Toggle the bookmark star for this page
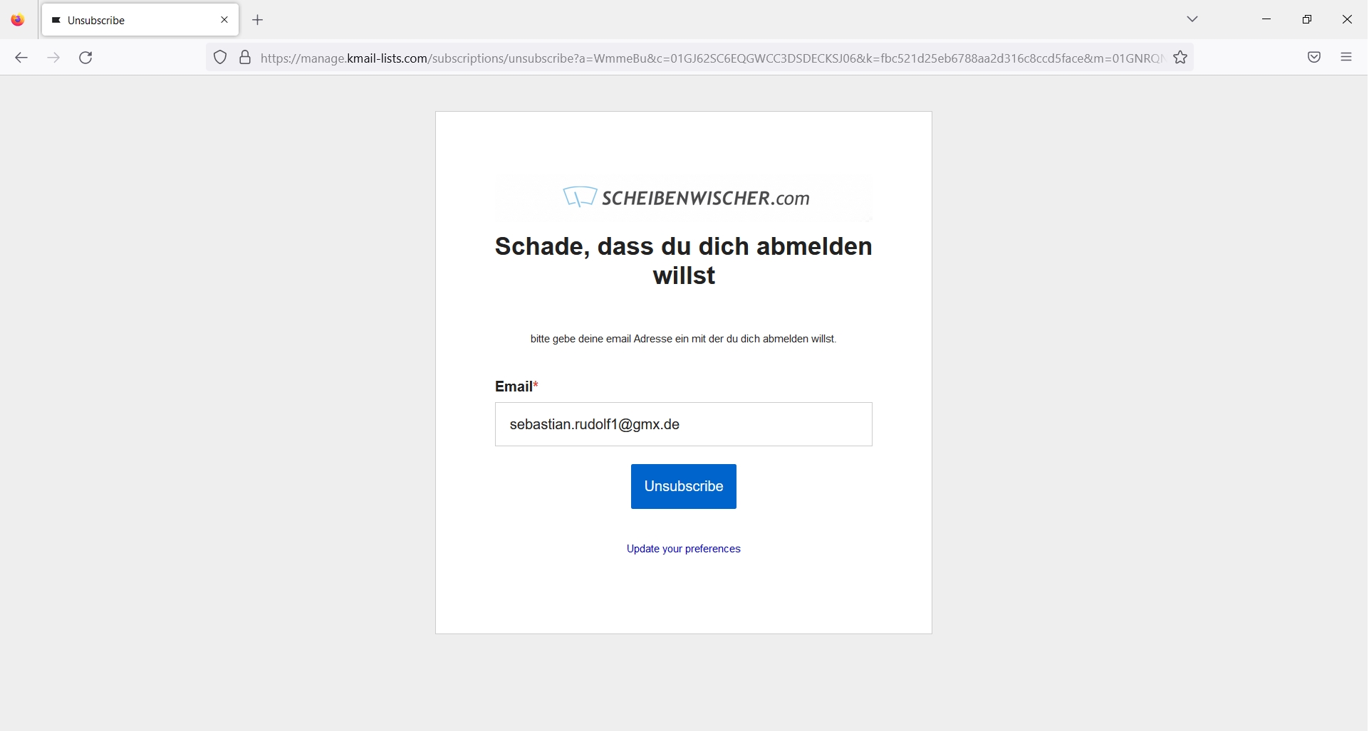 (1180, 58)
